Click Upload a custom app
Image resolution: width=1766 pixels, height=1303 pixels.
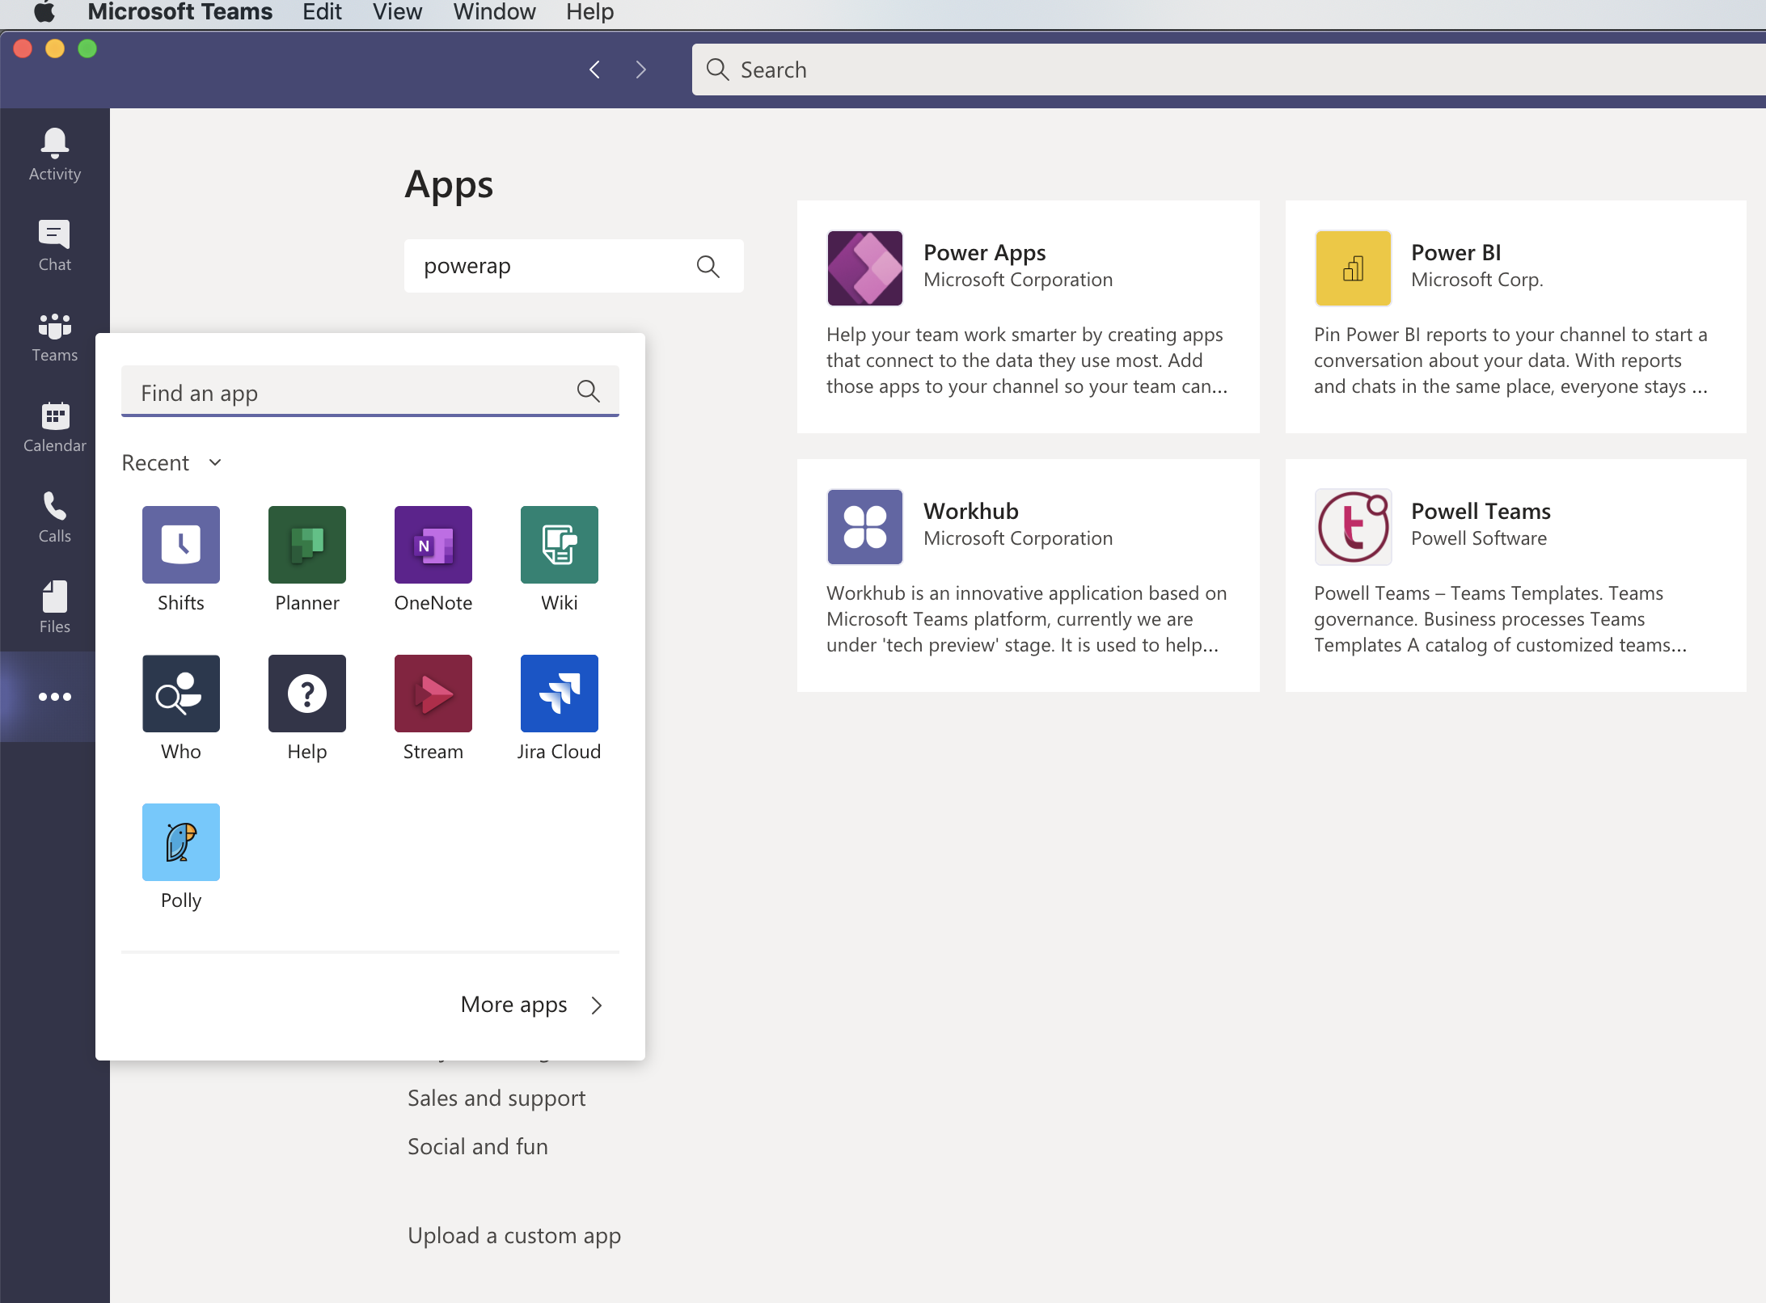click(x=514, y=1235)
